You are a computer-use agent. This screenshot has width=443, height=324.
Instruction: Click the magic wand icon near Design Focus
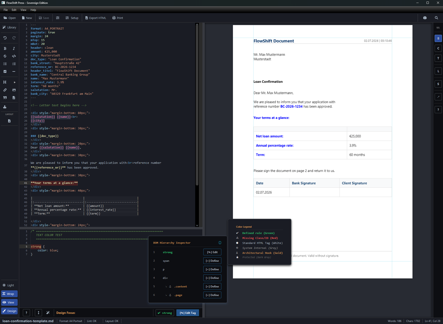[x=48, y=313]
